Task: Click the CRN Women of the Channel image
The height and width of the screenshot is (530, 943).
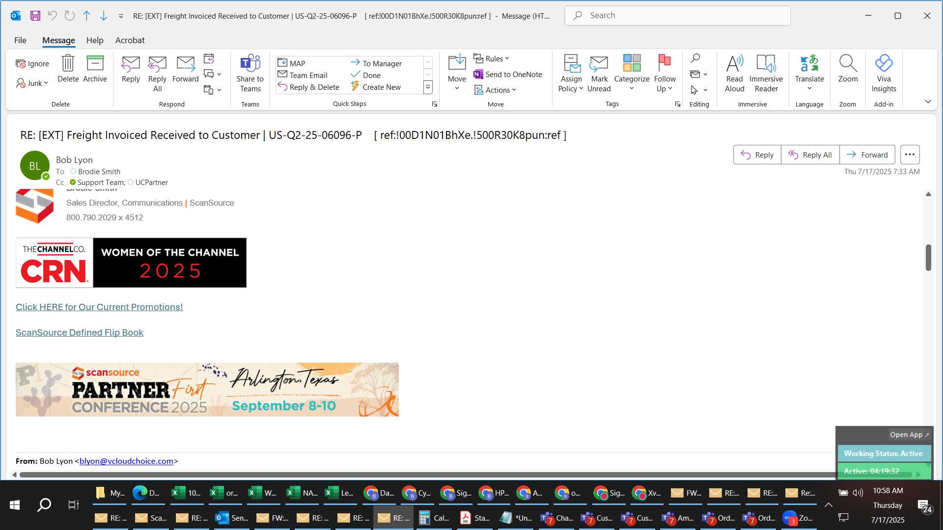Action: (131, 263)
